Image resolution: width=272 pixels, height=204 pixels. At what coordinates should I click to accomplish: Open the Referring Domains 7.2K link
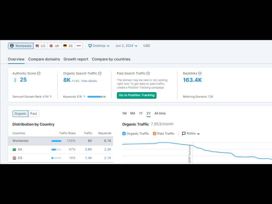click(211, 97)
